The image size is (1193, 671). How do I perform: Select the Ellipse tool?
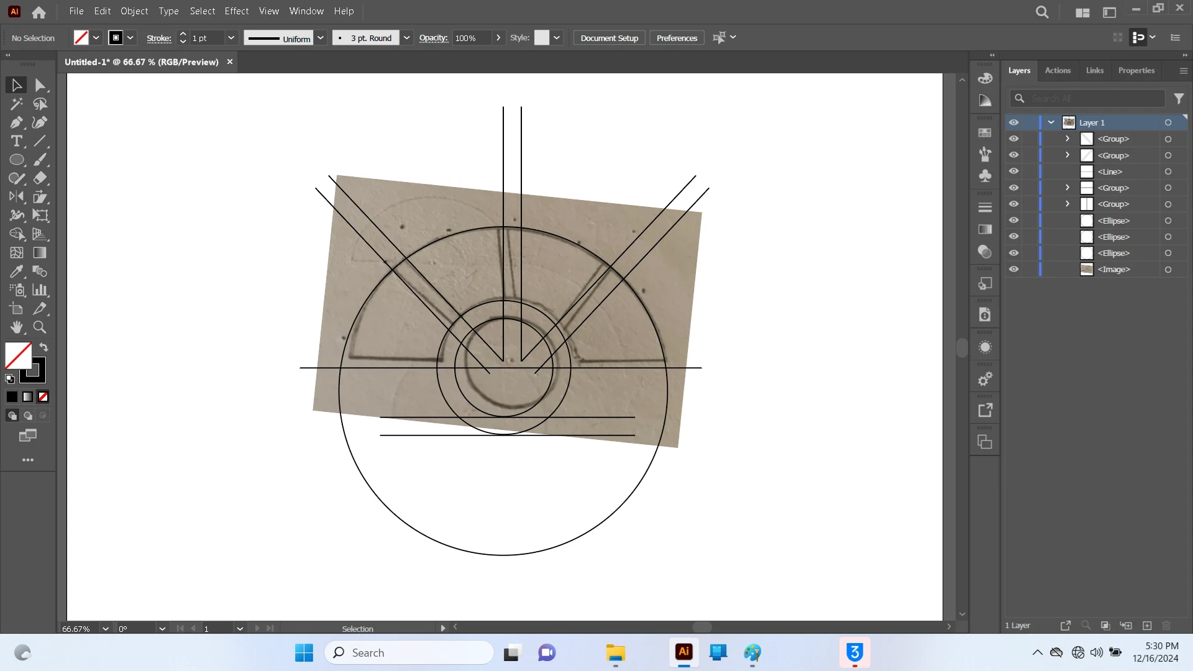[16, 160]
